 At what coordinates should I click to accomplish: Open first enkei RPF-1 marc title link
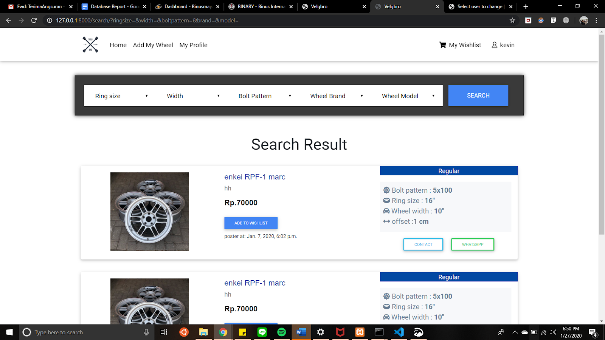tap(255, 177)
